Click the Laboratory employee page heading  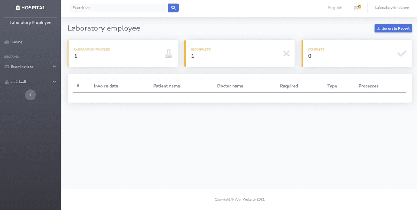point(104,28)
